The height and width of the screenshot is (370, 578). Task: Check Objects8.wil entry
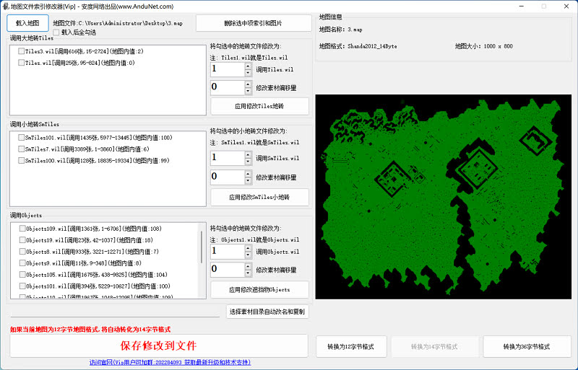(22, 252)
